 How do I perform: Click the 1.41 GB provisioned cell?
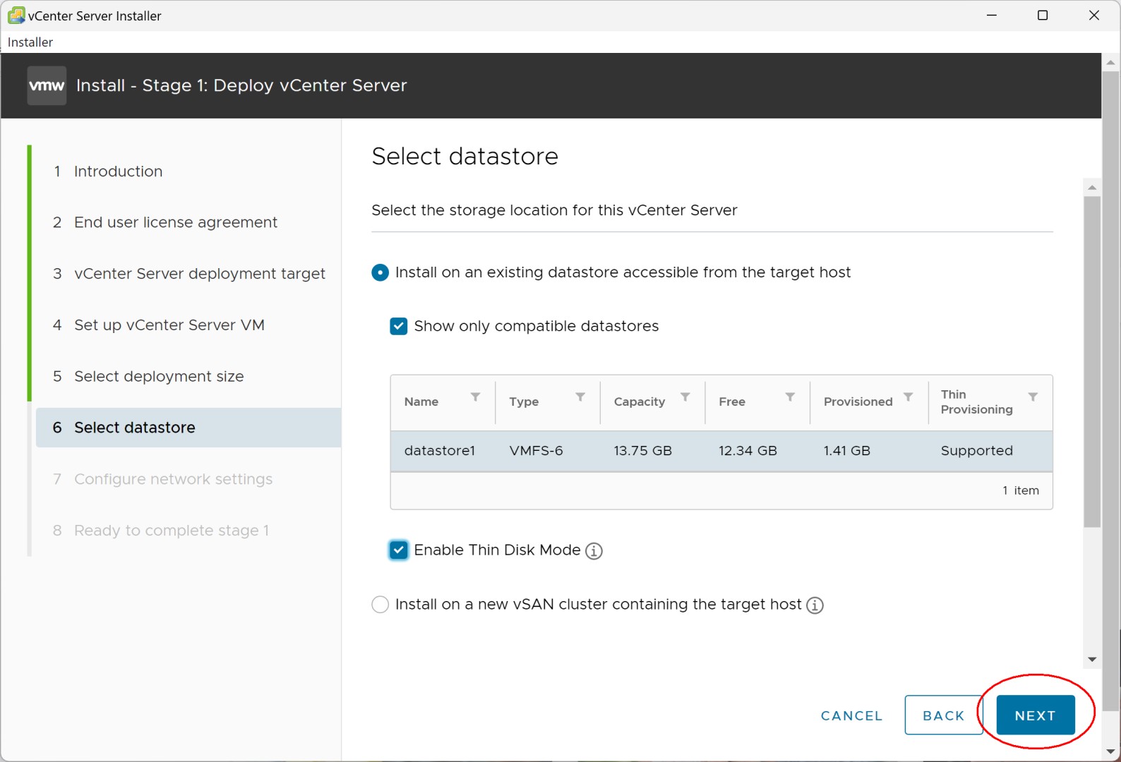[847, 451]
